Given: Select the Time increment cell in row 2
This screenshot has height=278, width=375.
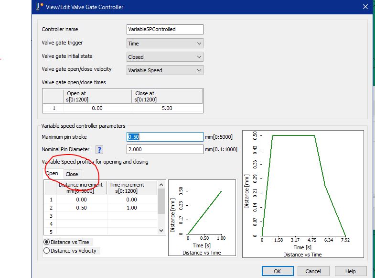Looking at the screenshot, I should click(131, 208).
